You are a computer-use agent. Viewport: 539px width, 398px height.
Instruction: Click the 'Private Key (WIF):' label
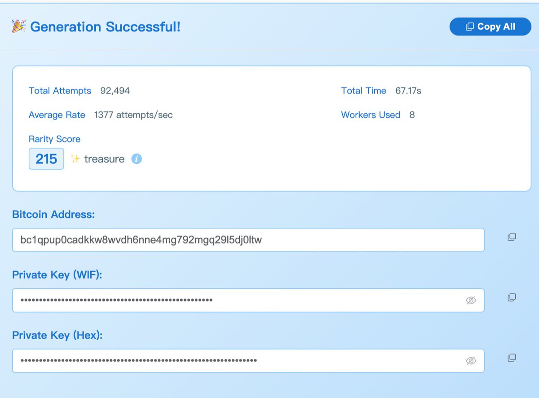click(57, 275)
